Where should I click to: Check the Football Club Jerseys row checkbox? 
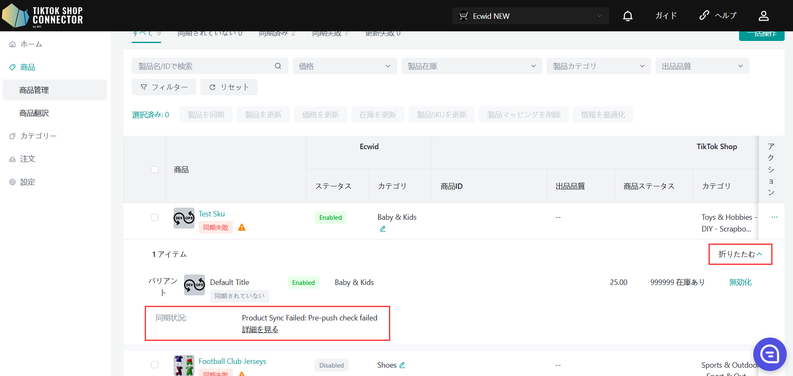click(155, 365)
